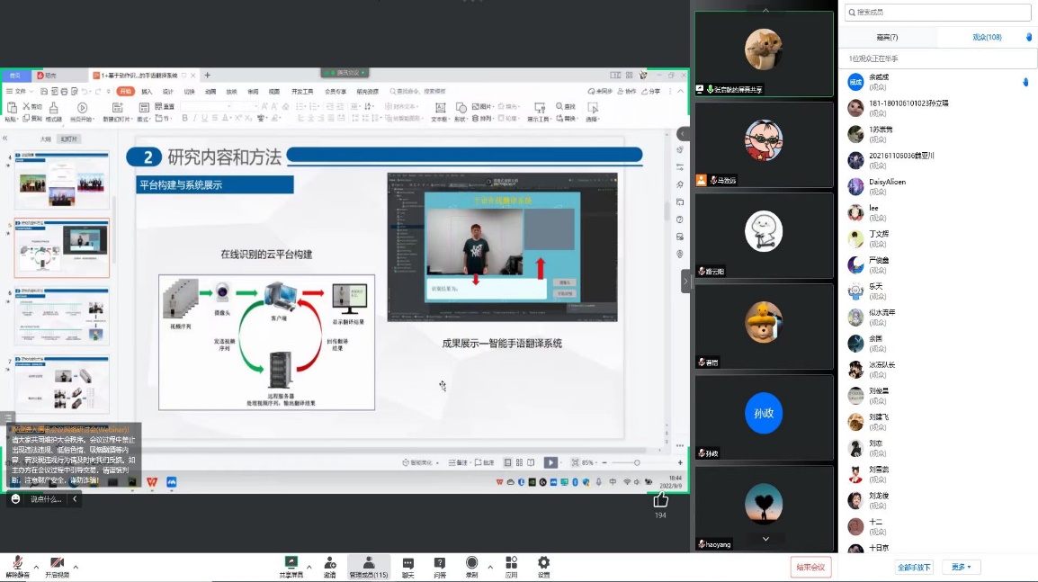Turn on the camera video
Screen dimensions: 1038x582
57,564
